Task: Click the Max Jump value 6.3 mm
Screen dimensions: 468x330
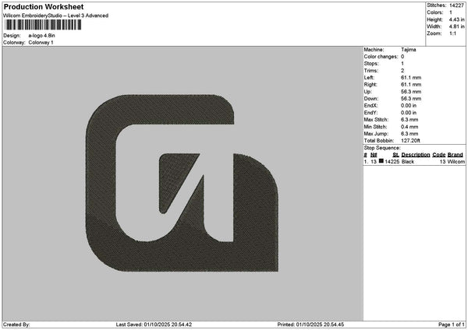Action: click(x=409, y=134)
